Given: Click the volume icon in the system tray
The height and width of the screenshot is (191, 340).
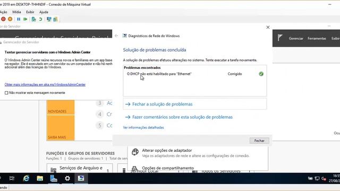Looking at the screenshot, I should click(x=324, y=178).
